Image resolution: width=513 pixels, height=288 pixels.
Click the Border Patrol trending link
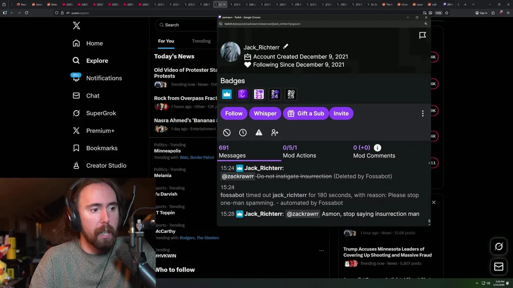202,158
